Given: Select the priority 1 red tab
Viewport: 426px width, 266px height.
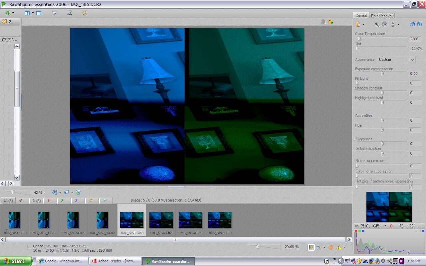Looking at the screenshot, I should [50, 201].
